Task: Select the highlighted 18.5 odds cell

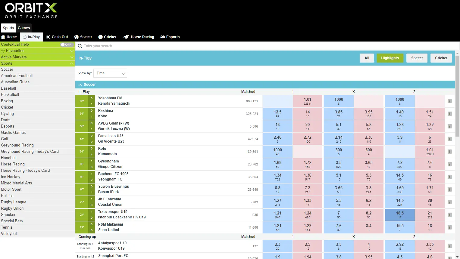Action: point(400,215)
